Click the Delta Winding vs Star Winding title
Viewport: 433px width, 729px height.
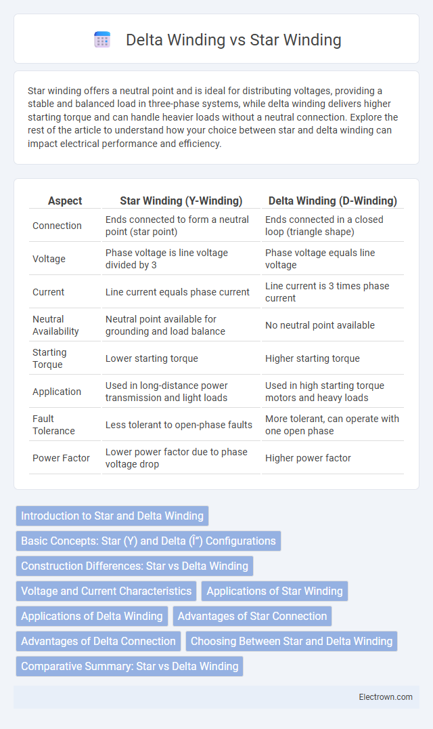233,40
